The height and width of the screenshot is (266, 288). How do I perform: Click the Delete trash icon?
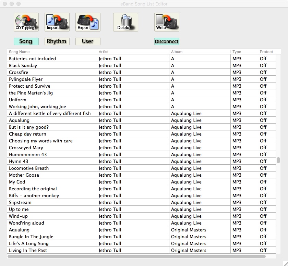click(x=125, y=22)
